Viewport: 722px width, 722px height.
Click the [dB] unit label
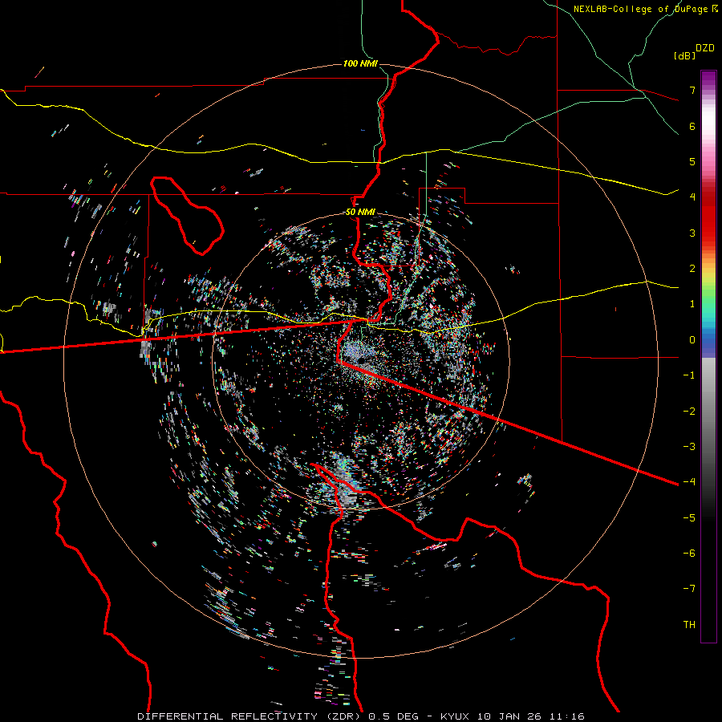coord(684,55)
